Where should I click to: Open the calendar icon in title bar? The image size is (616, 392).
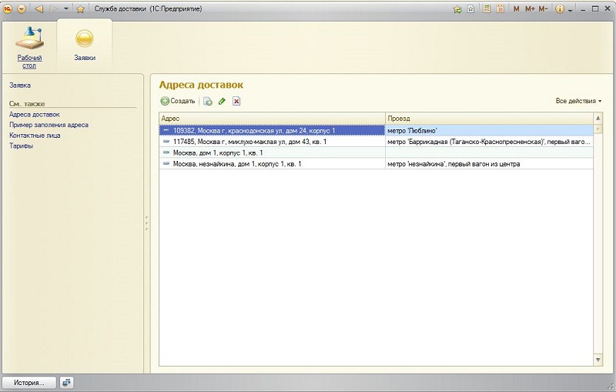500,9
